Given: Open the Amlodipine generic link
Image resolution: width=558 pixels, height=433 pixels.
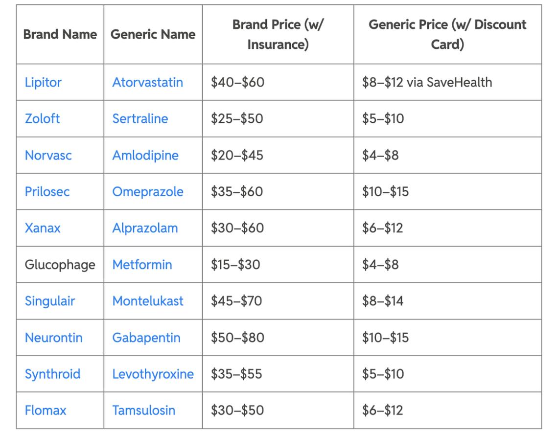Looking at the screenshot, I should (x=145, y=156).
